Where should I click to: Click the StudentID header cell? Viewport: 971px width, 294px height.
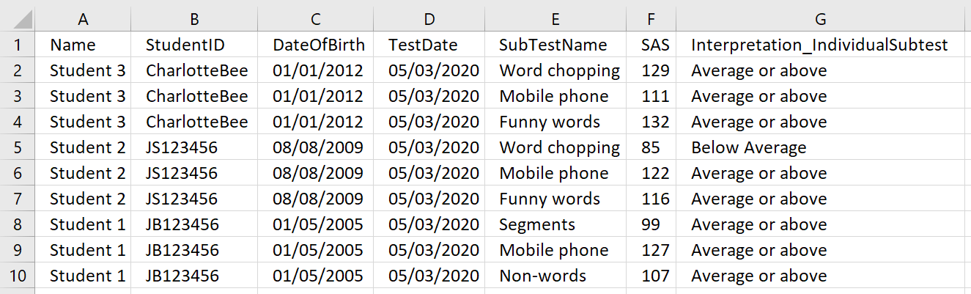194,45
